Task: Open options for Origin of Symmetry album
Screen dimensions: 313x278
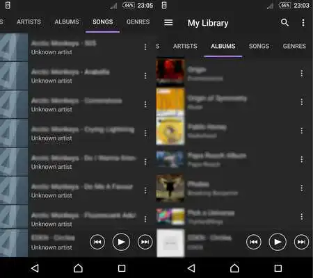Action: point(302,102)
